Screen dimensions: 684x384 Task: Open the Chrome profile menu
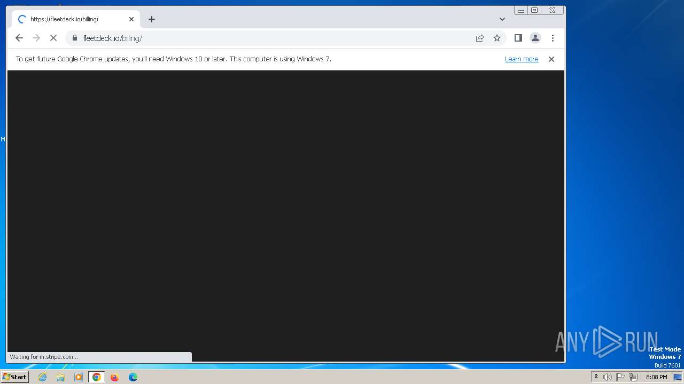(535, 38)
